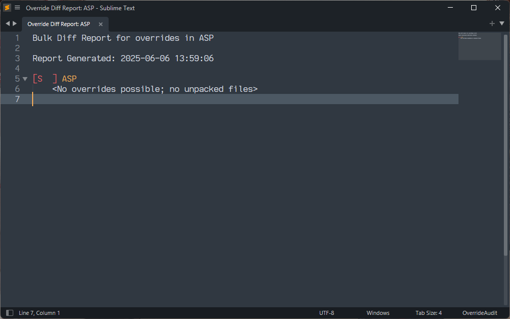The height and width of the screenshot is (319, 510).
Task: Toggle the side bar from status bar icon
Action: [x=10, y=313]
